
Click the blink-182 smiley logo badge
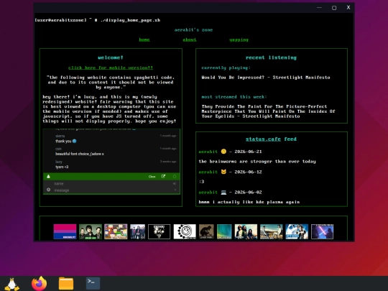click(185, 231)
